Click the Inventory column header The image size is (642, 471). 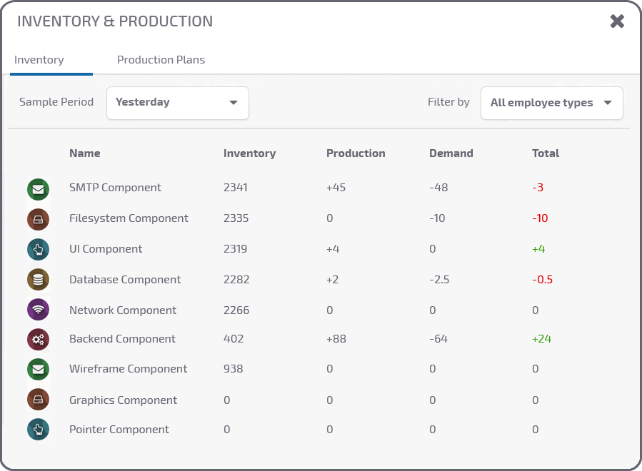click(249, 153)
